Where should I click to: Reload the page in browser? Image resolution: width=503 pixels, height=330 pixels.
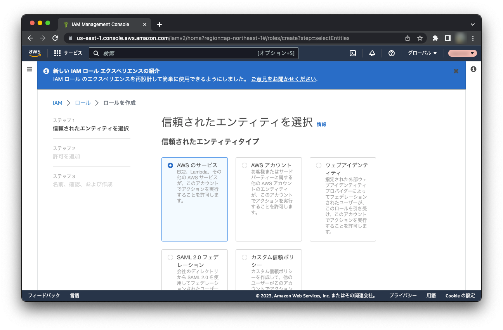point(55,38)
